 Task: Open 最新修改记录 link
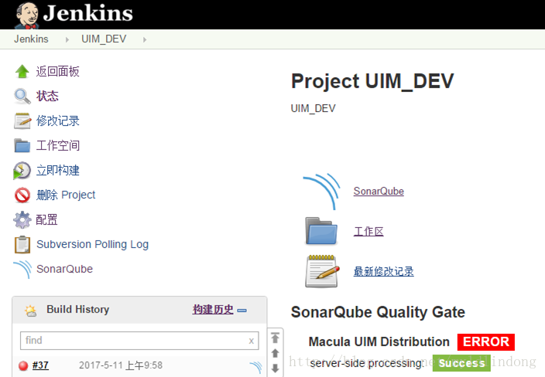point(384,271)
